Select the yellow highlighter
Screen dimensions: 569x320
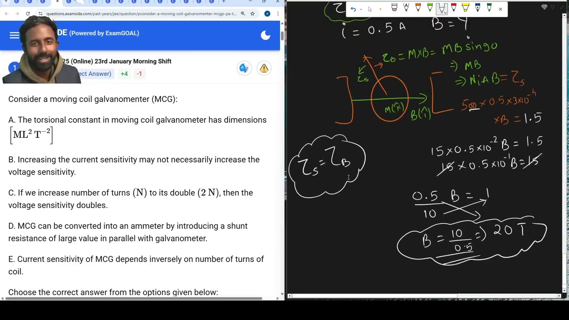[x=465, y=8]
